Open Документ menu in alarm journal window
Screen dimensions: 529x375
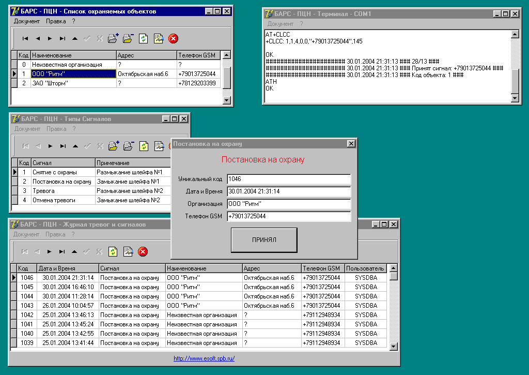pos(26,234)
